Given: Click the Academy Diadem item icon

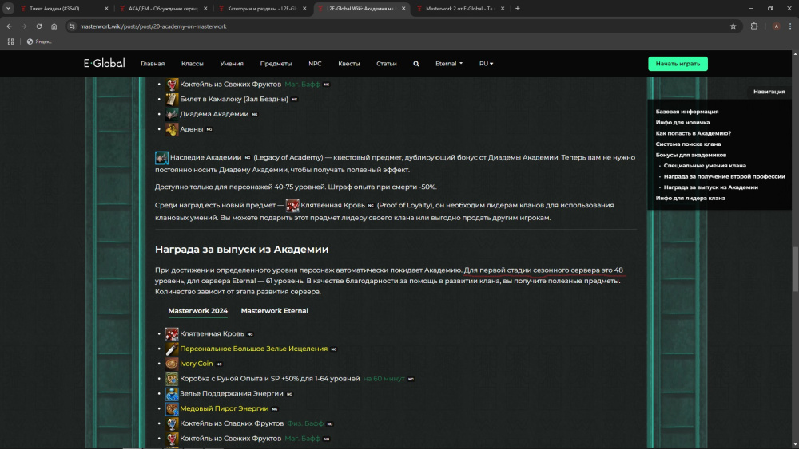Looking at the screenshot, I should click(173, 114).
